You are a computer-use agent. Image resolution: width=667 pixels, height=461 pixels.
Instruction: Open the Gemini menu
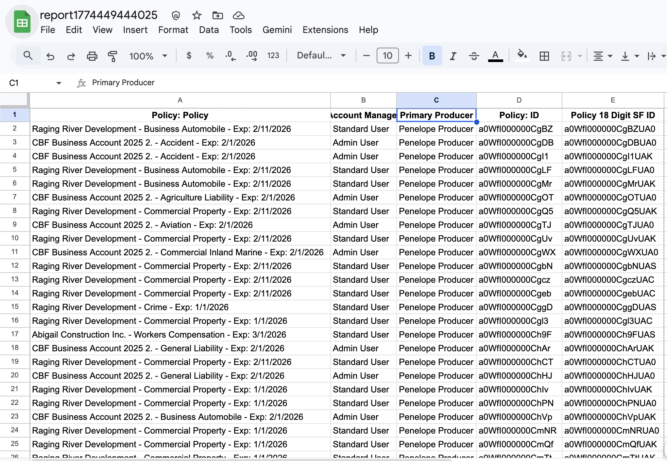click(277, 30)
